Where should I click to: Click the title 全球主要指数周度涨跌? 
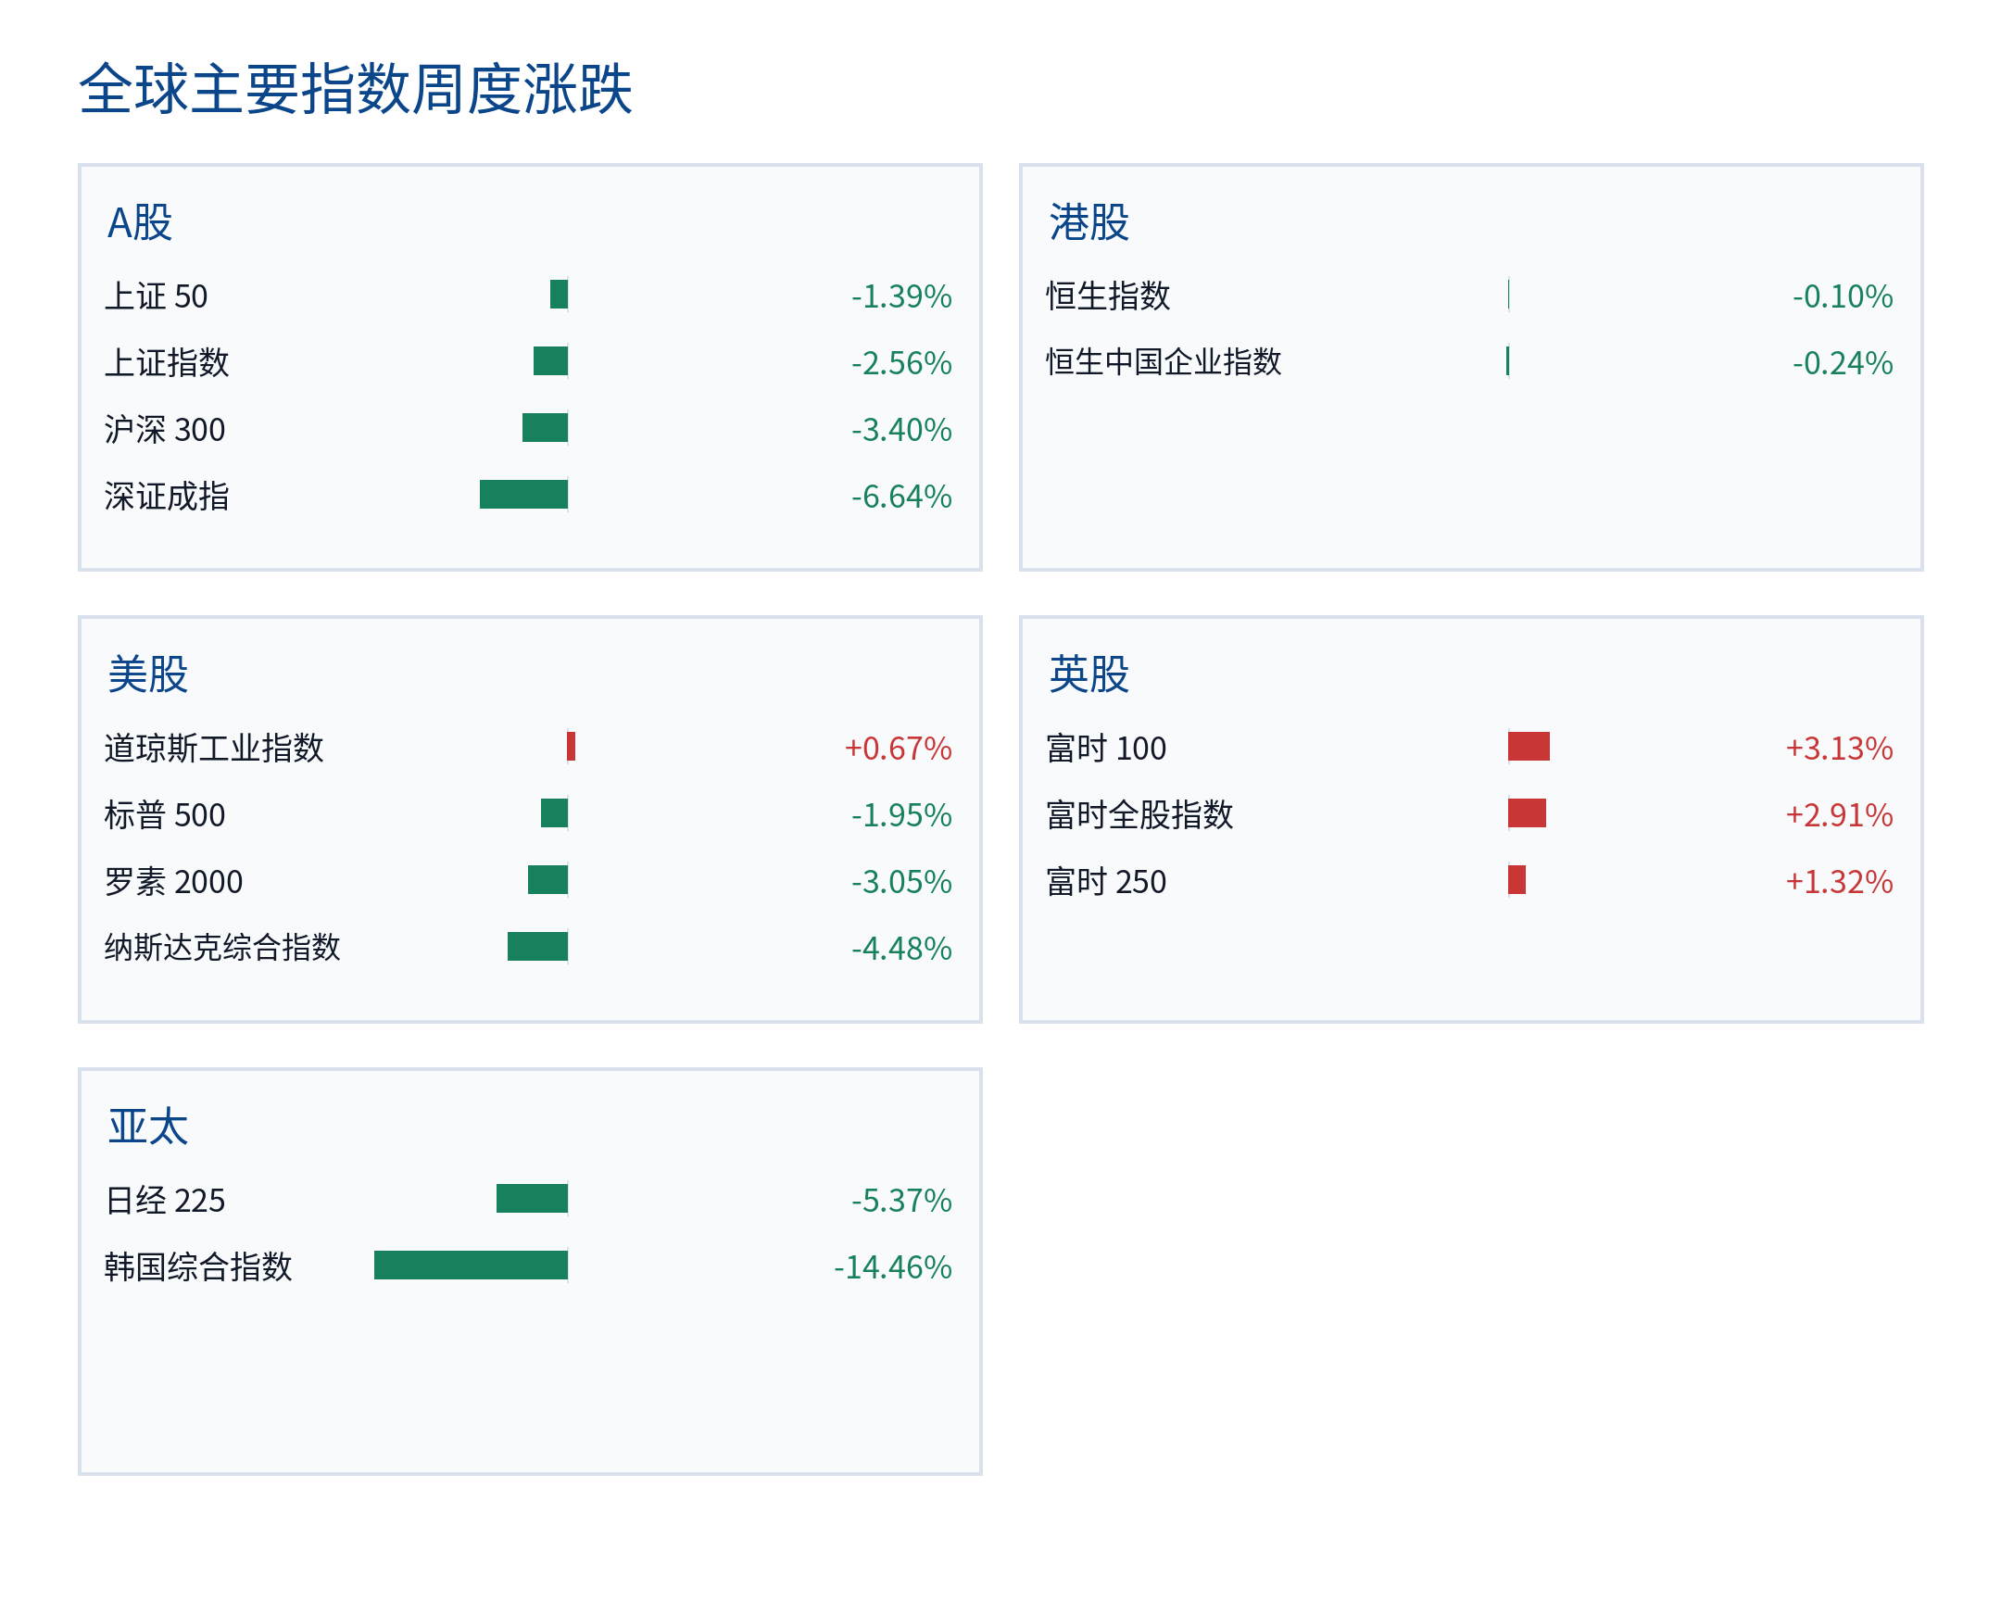(356, 89)
